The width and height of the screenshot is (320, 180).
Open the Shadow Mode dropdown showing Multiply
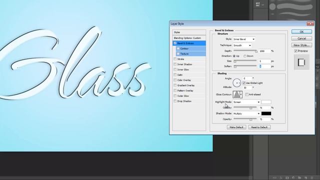(x=246, y=113)
